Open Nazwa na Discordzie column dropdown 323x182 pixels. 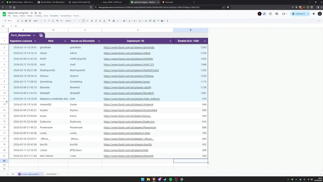99,41
